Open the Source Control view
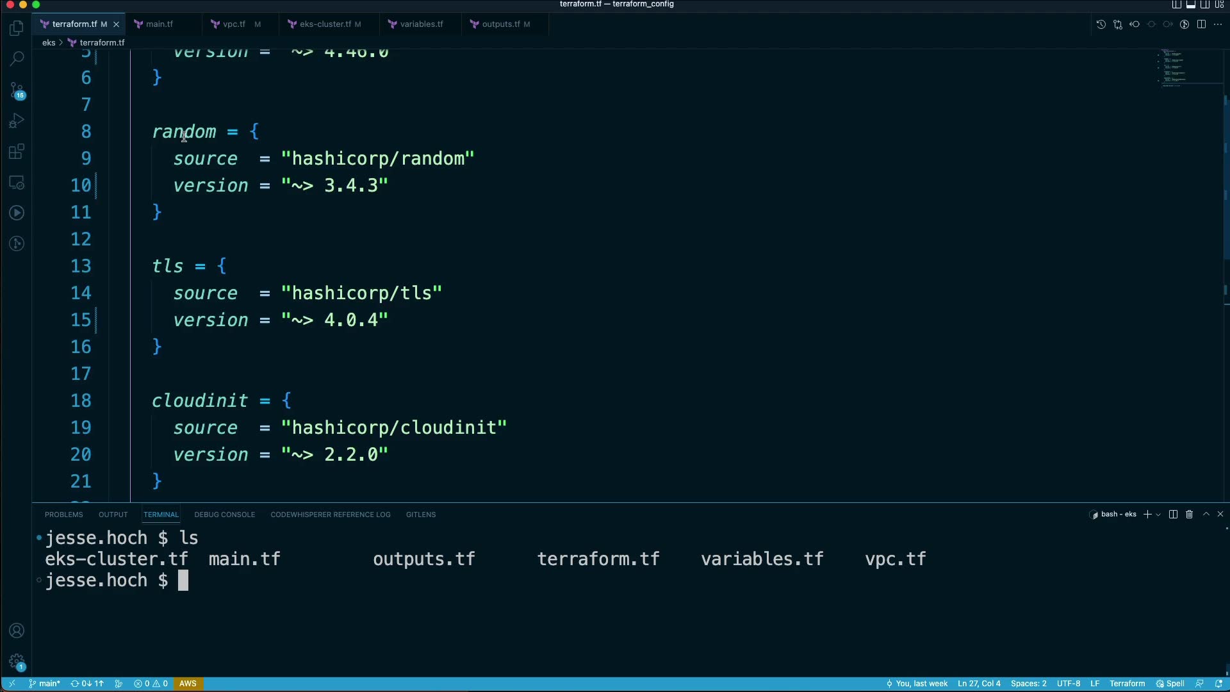The width and height of the screenshot is (1230, 692). click(x=17, y=90)
